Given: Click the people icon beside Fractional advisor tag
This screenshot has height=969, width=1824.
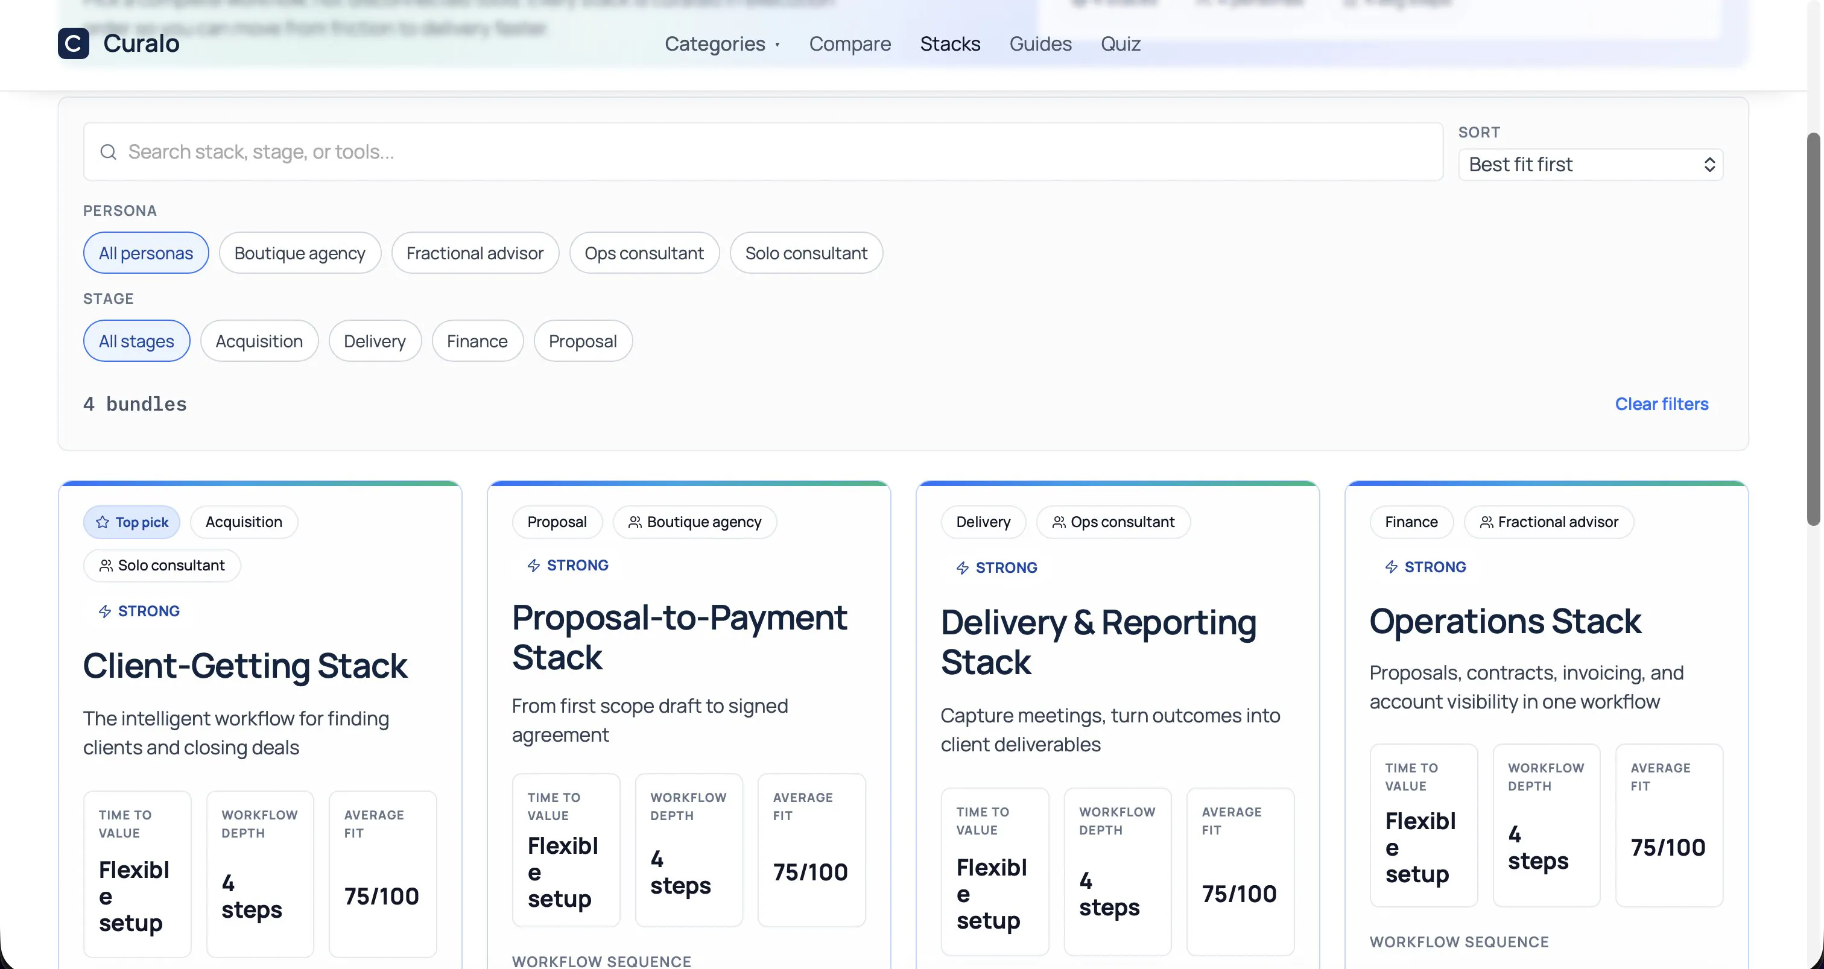Looking at the screenshot, I should click(x=1487, y=522).
